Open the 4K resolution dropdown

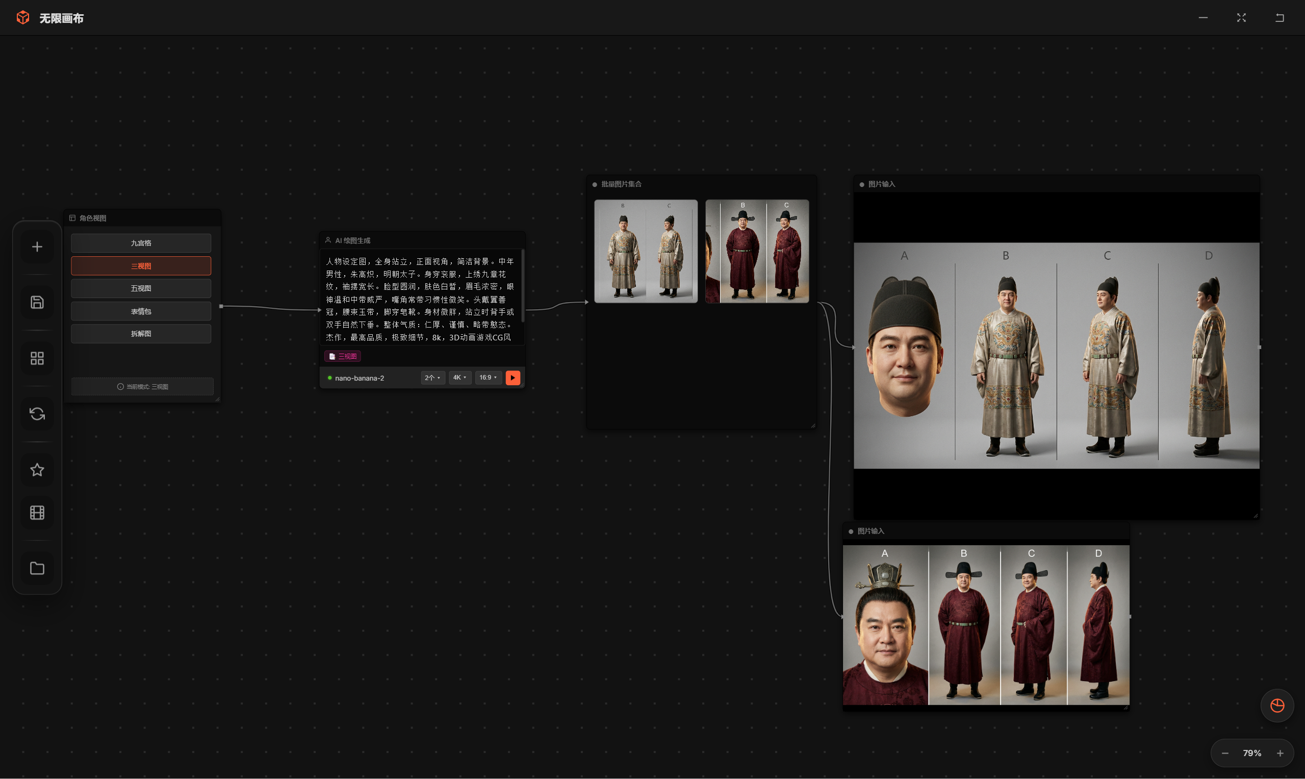pos(459,378)
